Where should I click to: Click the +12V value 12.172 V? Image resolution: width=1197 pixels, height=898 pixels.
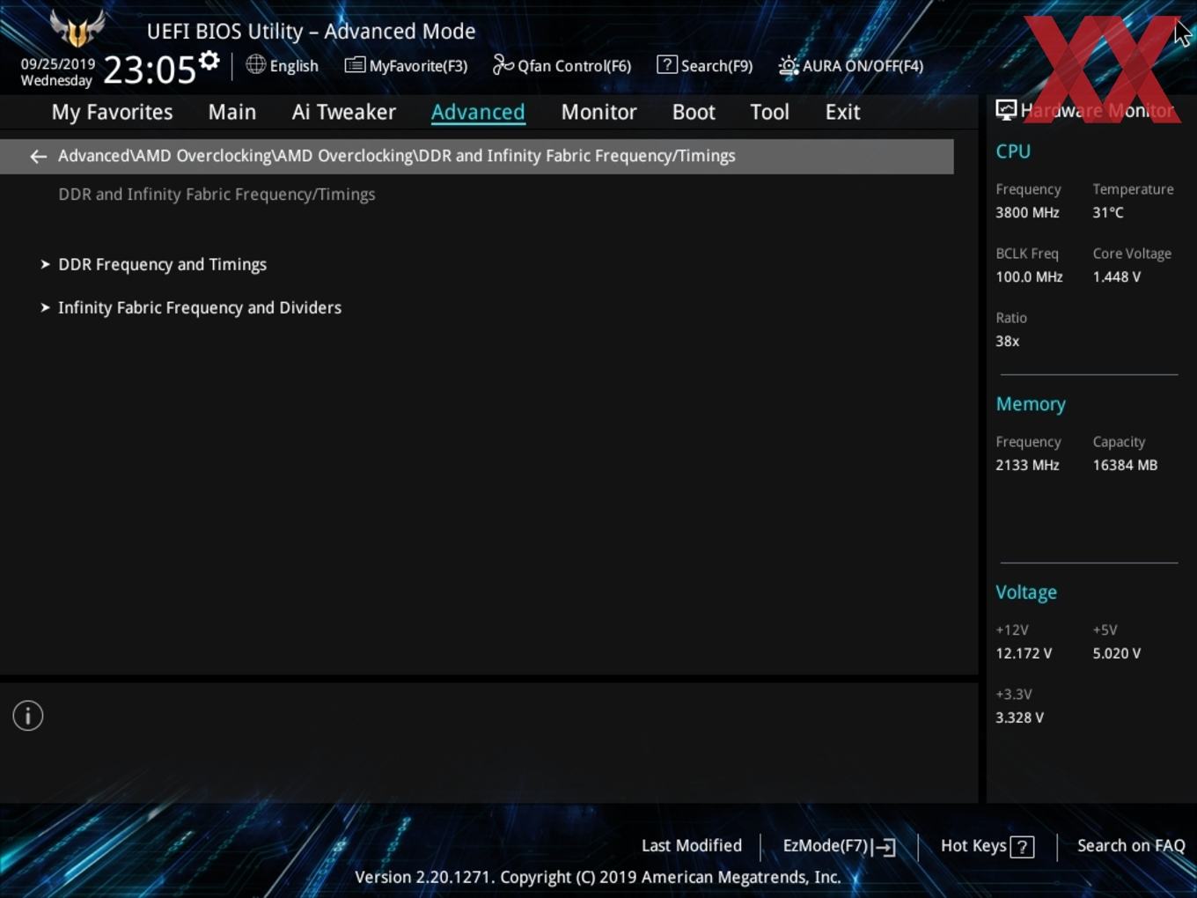tap(1024, 653)
